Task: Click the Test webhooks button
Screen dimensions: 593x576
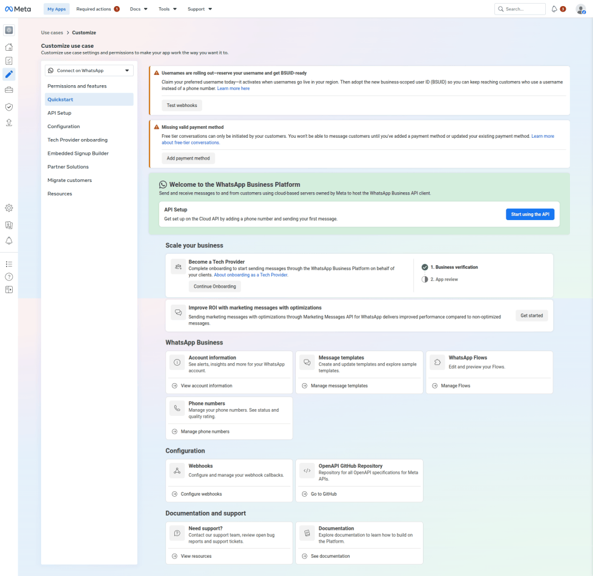Action: click(182, 105)
